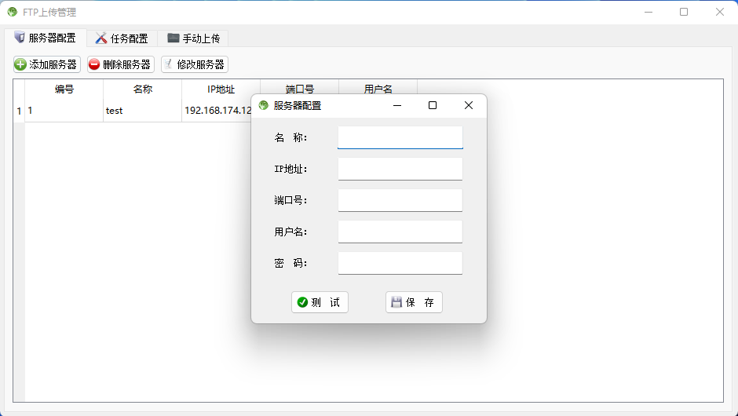Focus the IP地址 input field
This screenshot has height=416, width=738.
[x=400, y=169]
